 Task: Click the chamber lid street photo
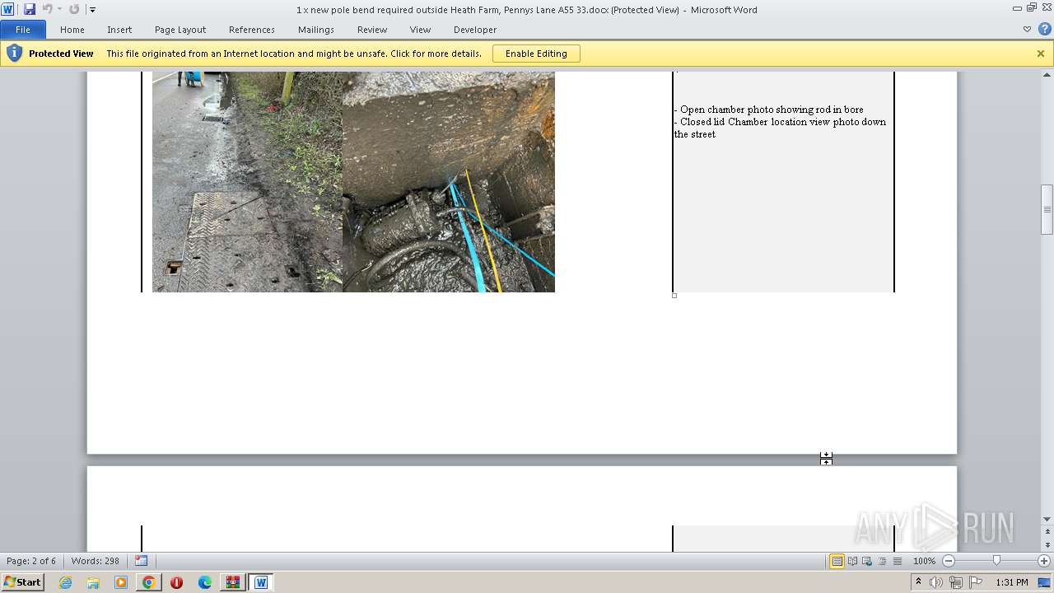tap(247, 182)
